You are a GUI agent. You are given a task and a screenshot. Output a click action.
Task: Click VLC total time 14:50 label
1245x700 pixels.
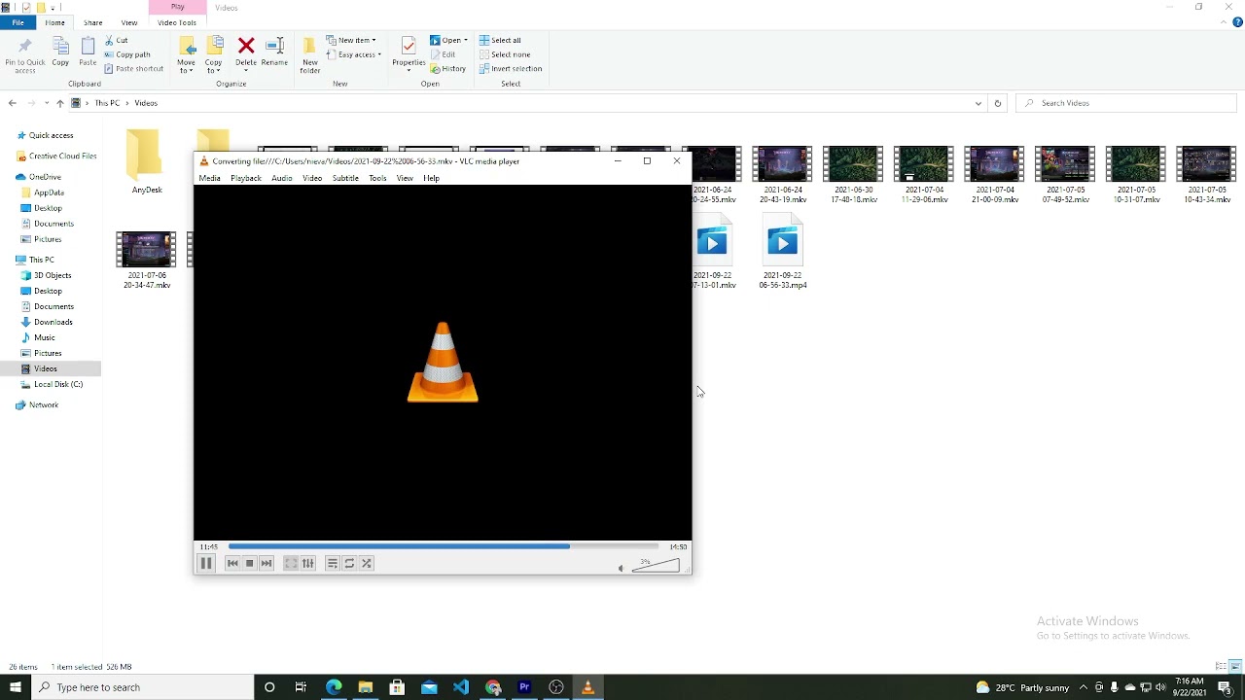[x=678, y=546]
